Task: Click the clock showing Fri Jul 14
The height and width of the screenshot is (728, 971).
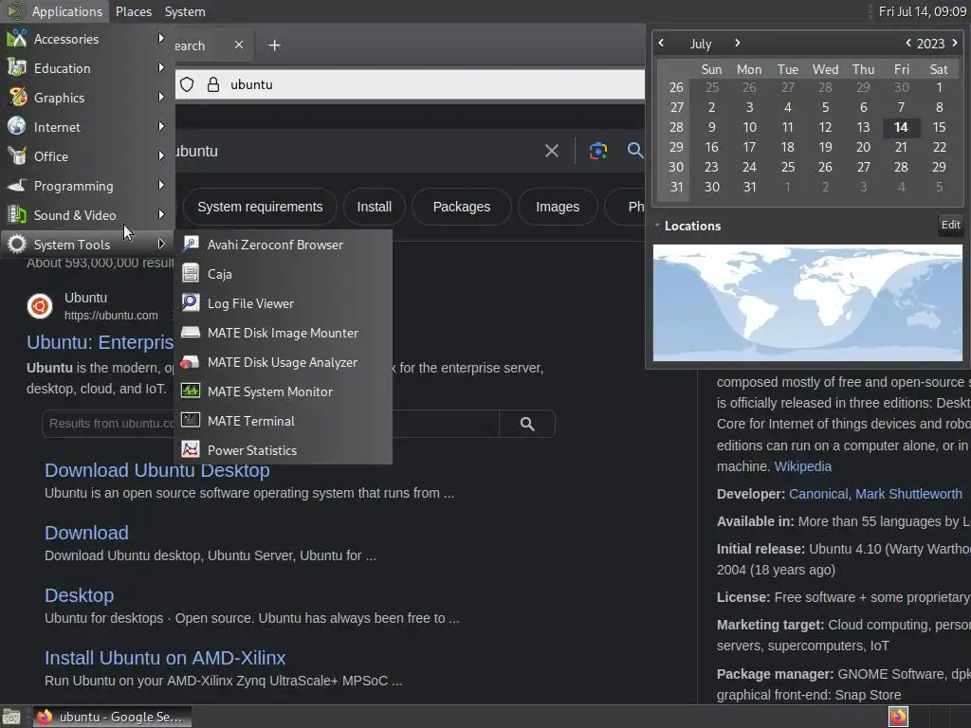Action: [x=922, y=11]
